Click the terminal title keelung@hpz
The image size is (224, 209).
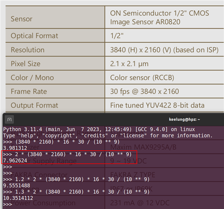[184, 120]
